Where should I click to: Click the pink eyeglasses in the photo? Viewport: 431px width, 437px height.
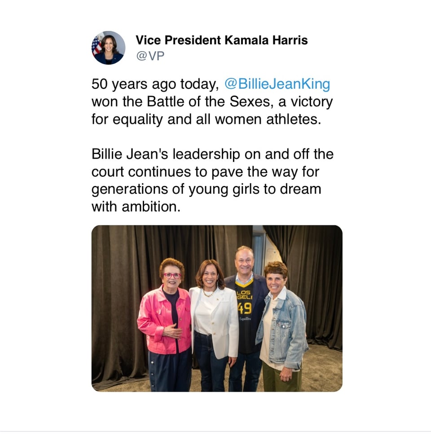coord(172,275)
